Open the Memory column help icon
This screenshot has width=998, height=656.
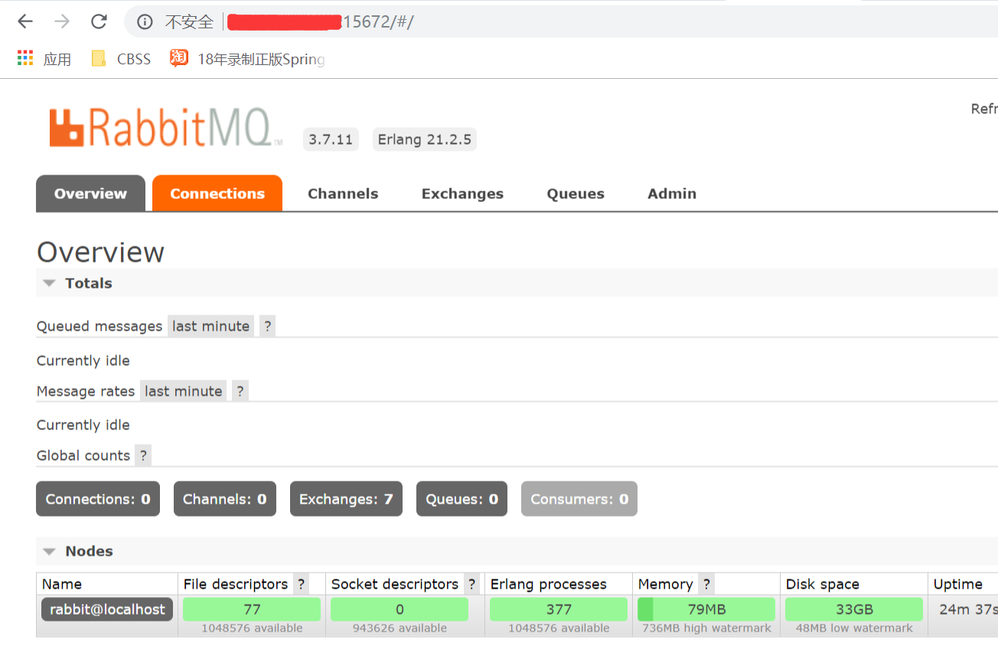705,583
